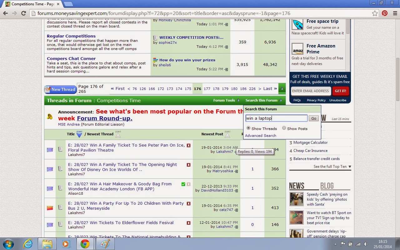
Task: Open Search this Forum dropdown
Action: point(264,100)
